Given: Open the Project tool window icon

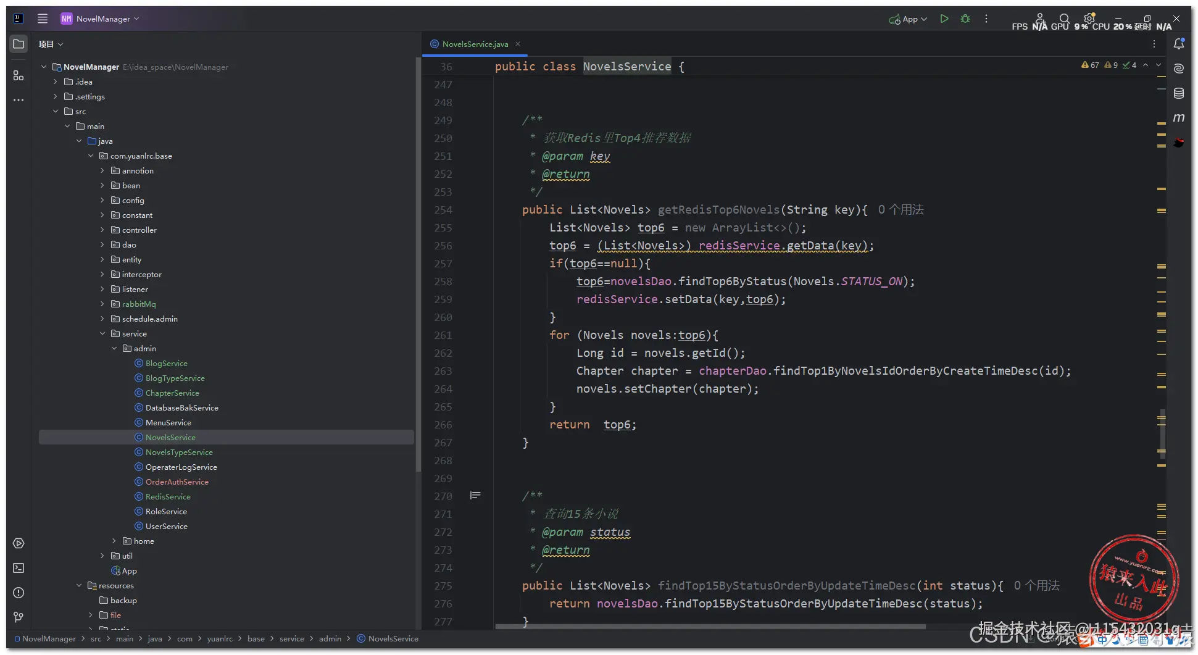Looking at the screenshot, I should pyautogui.click(x=19, y=44).
